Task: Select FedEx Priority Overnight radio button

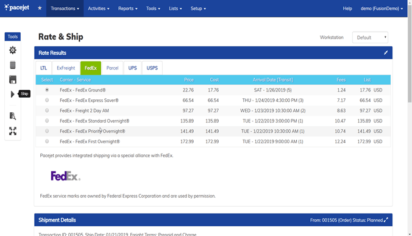Action: click(47, 131)
